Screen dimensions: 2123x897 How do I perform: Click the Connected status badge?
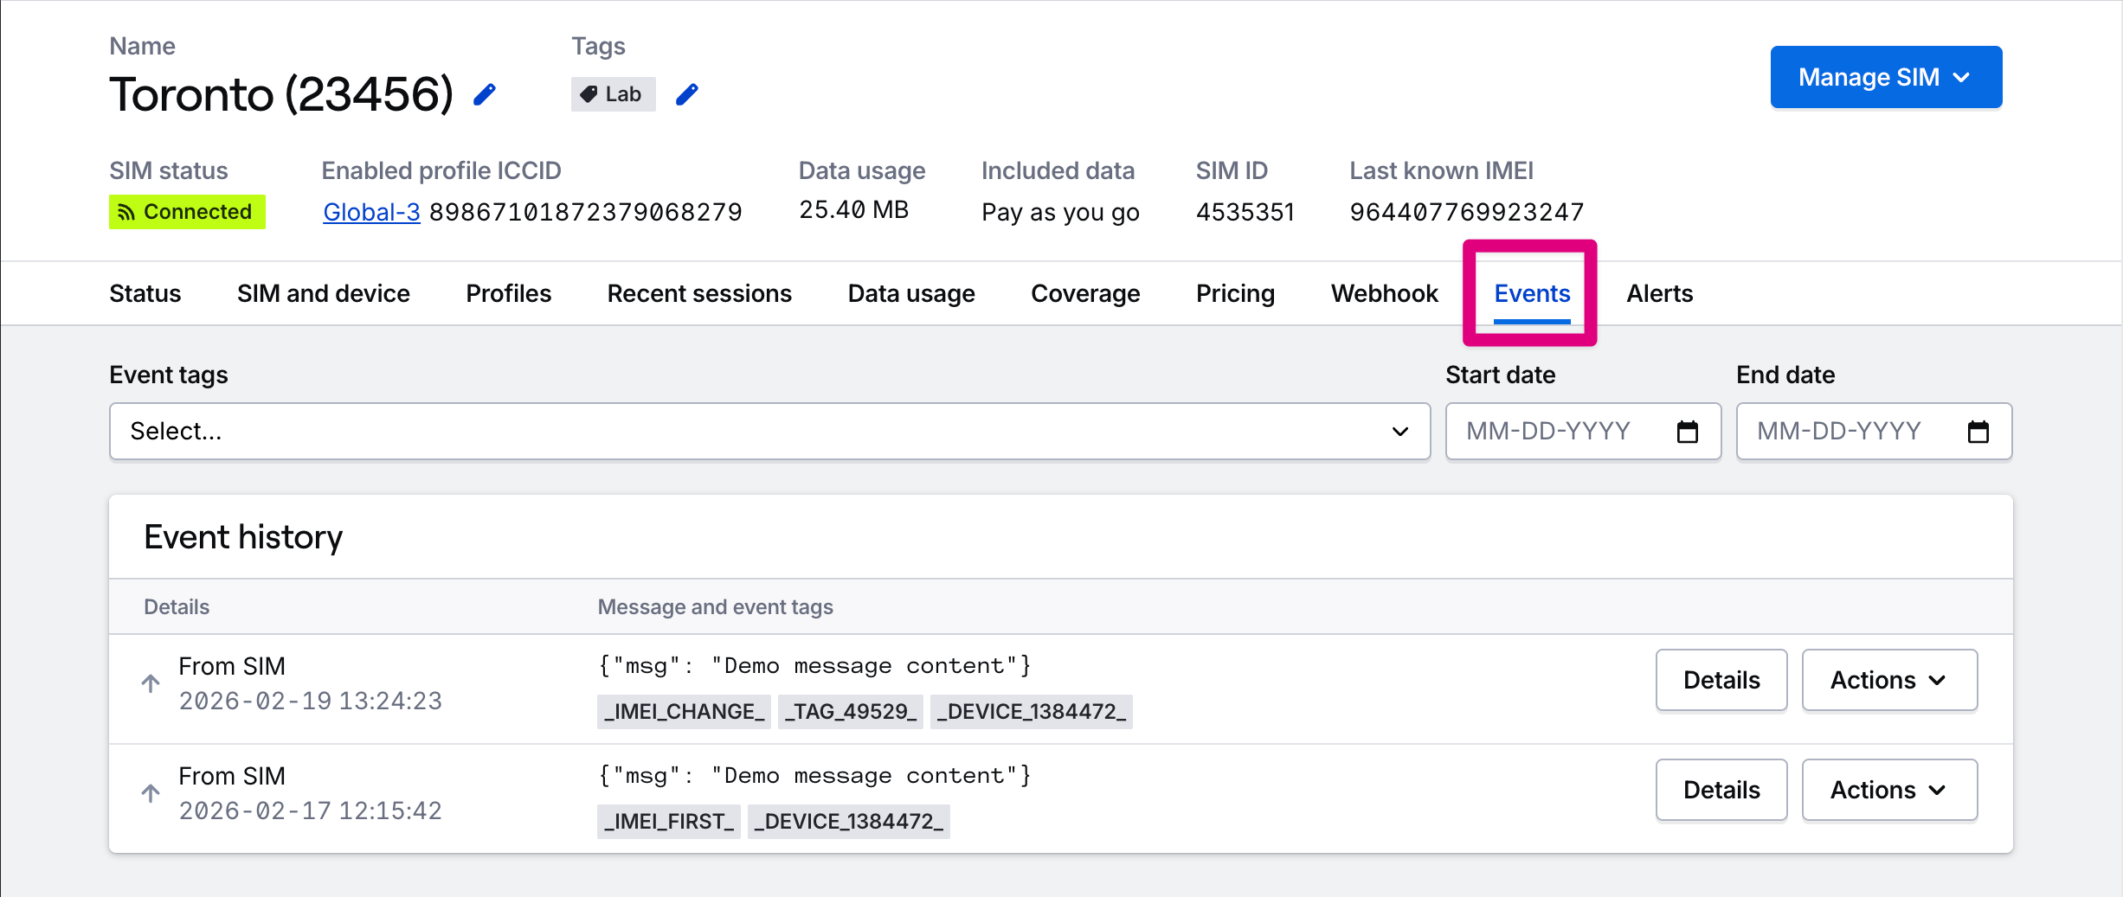pyautogui.click(x=187, y=212)
